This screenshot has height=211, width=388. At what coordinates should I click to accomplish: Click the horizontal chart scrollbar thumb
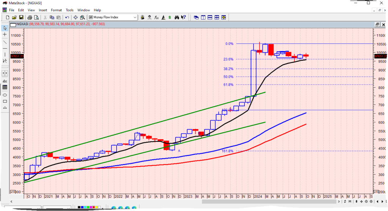269,202
